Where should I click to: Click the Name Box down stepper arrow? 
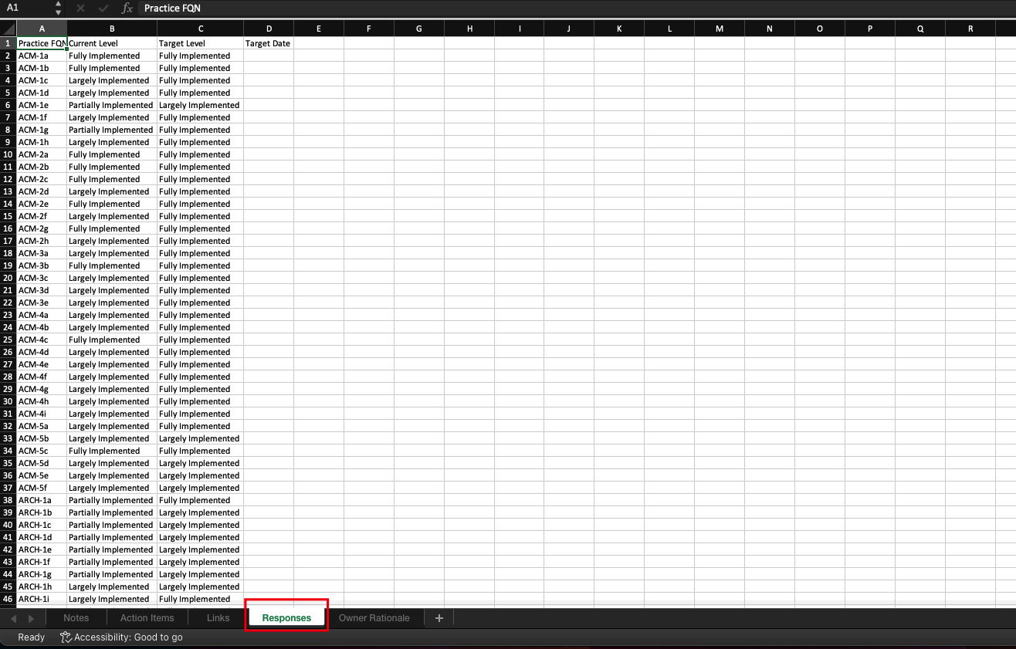57,12
